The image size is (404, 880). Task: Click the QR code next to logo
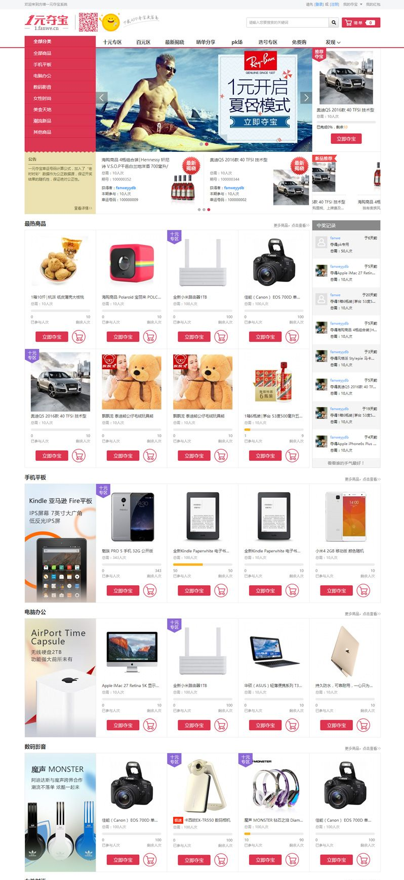[x=88, y=22]
